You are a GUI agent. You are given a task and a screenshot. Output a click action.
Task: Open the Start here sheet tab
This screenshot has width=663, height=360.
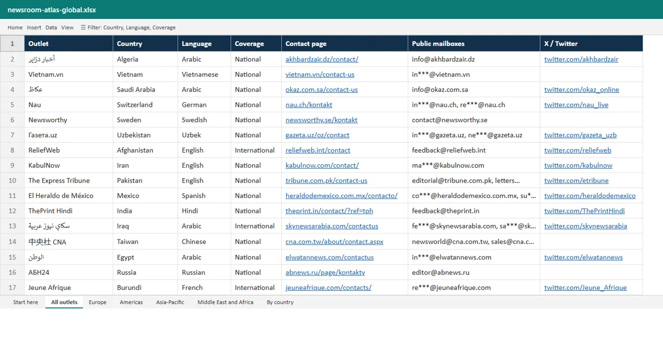25,302
